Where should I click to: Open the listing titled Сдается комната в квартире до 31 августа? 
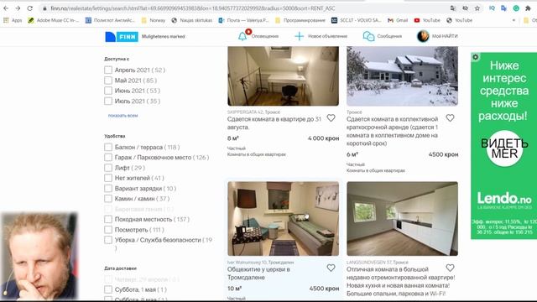274,123
